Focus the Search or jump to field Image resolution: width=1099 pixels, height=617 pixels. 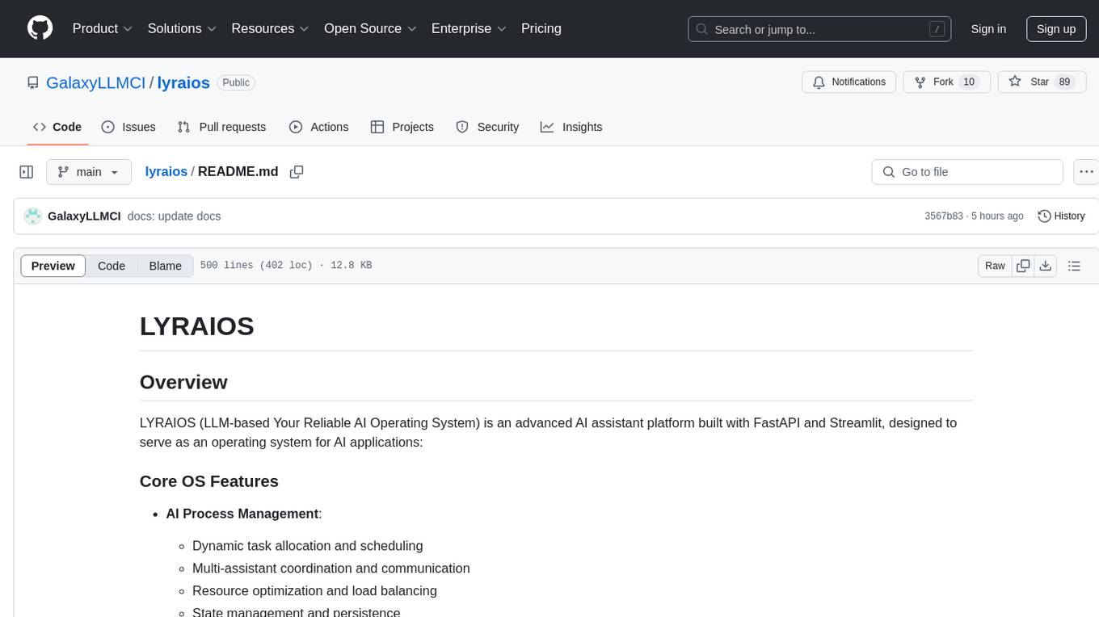pyautogui.click(x=819, y=29)
